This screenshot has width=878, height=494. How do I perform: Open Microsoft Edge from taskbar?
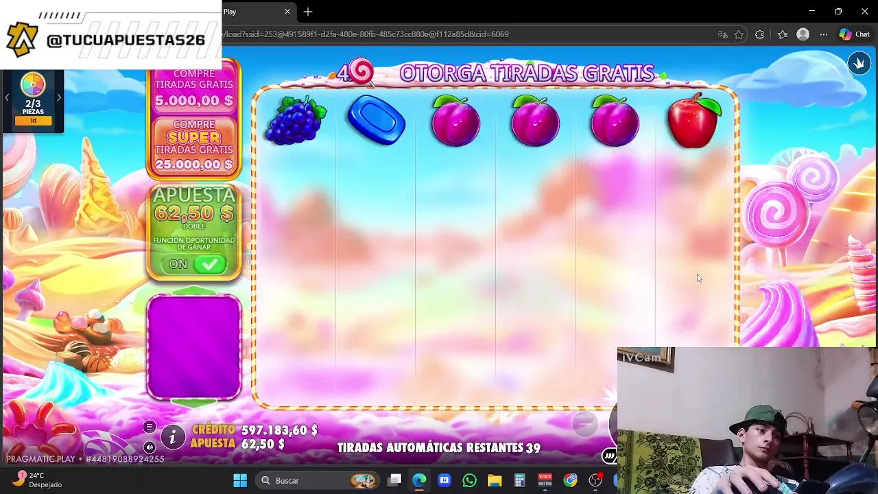click(419, 480)
